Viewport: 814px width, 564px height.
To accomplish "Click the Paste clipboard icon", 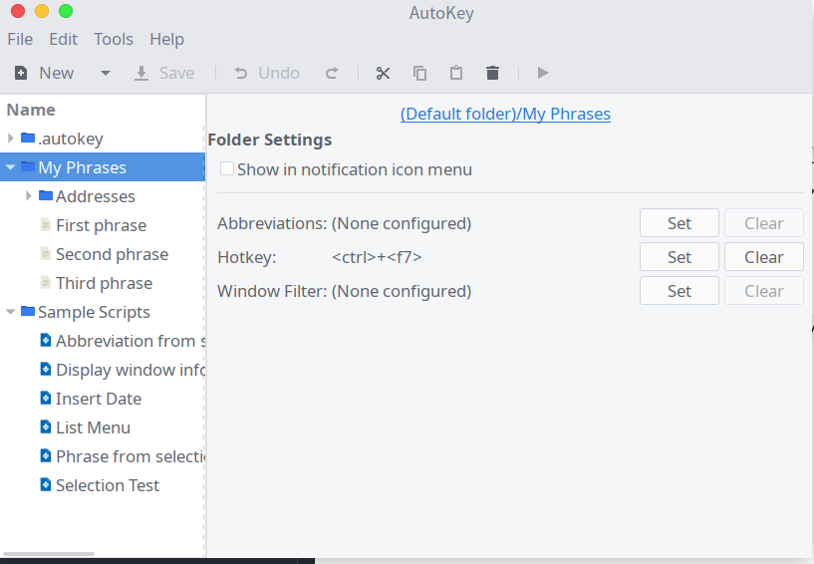I will (455, 73).
